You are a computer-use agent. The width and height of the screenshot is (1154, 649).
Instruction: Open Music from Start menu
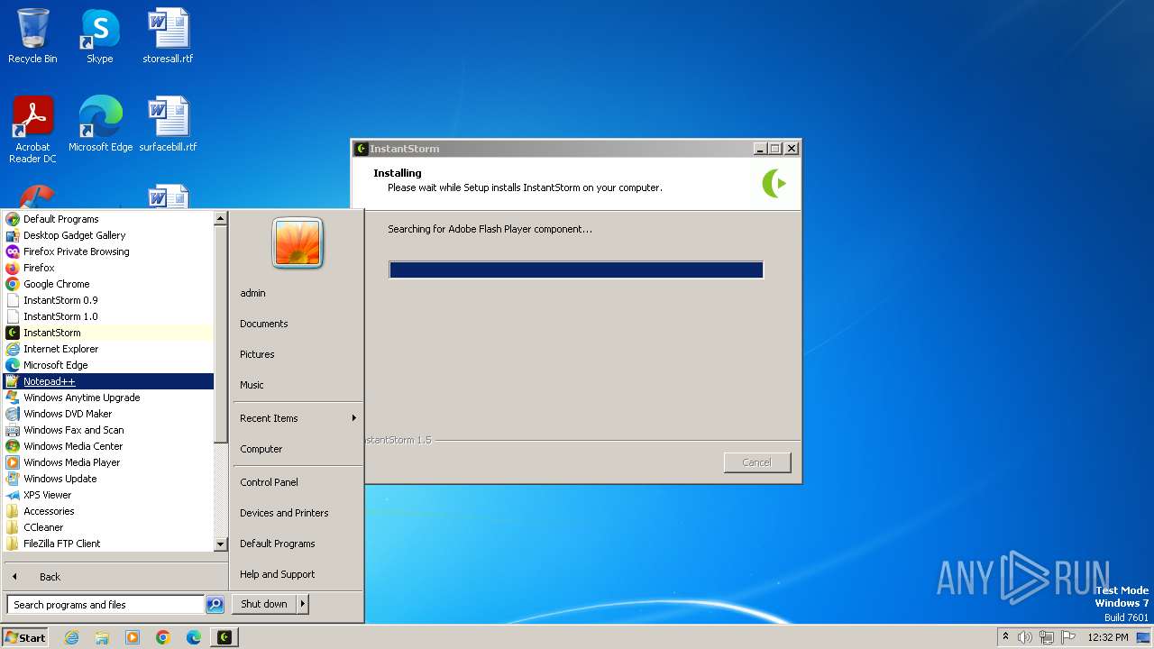[298, 385]
